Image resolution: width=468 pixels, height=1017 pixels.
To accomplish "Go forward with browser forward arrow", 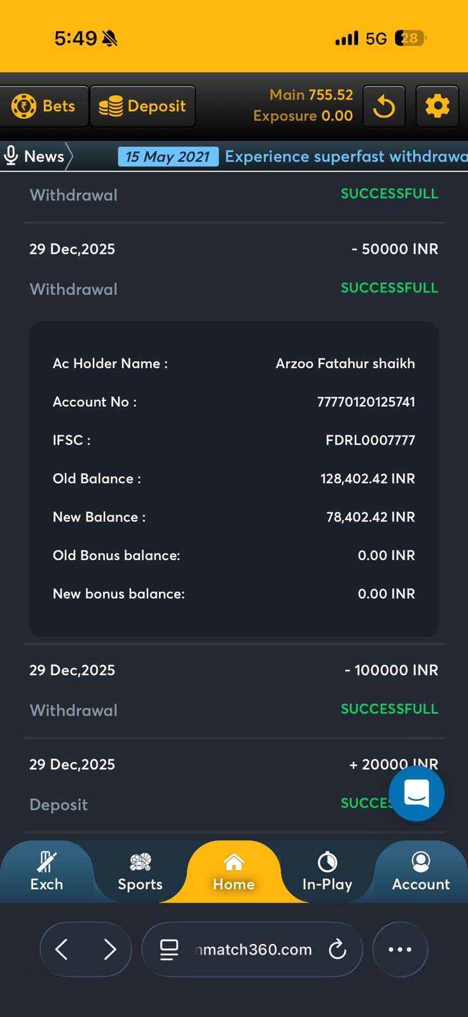I will (x=110, y=950).
